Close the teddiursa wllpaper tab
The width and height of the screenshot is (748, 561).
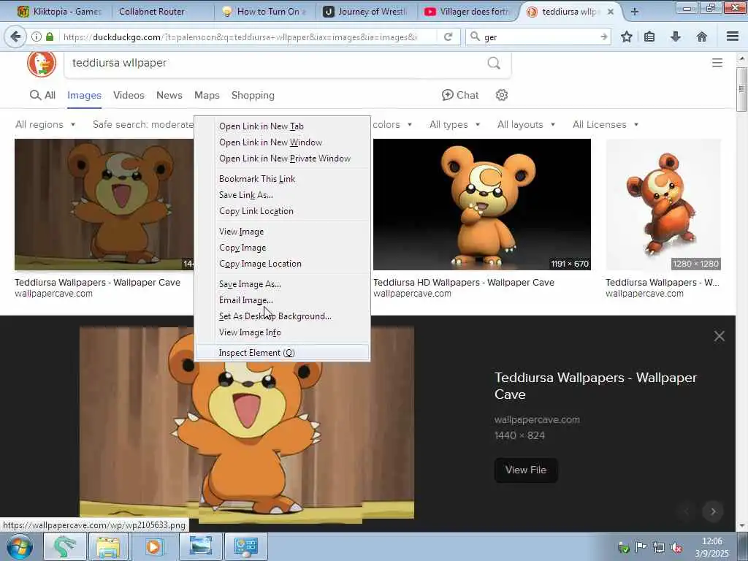coord(611,12)
